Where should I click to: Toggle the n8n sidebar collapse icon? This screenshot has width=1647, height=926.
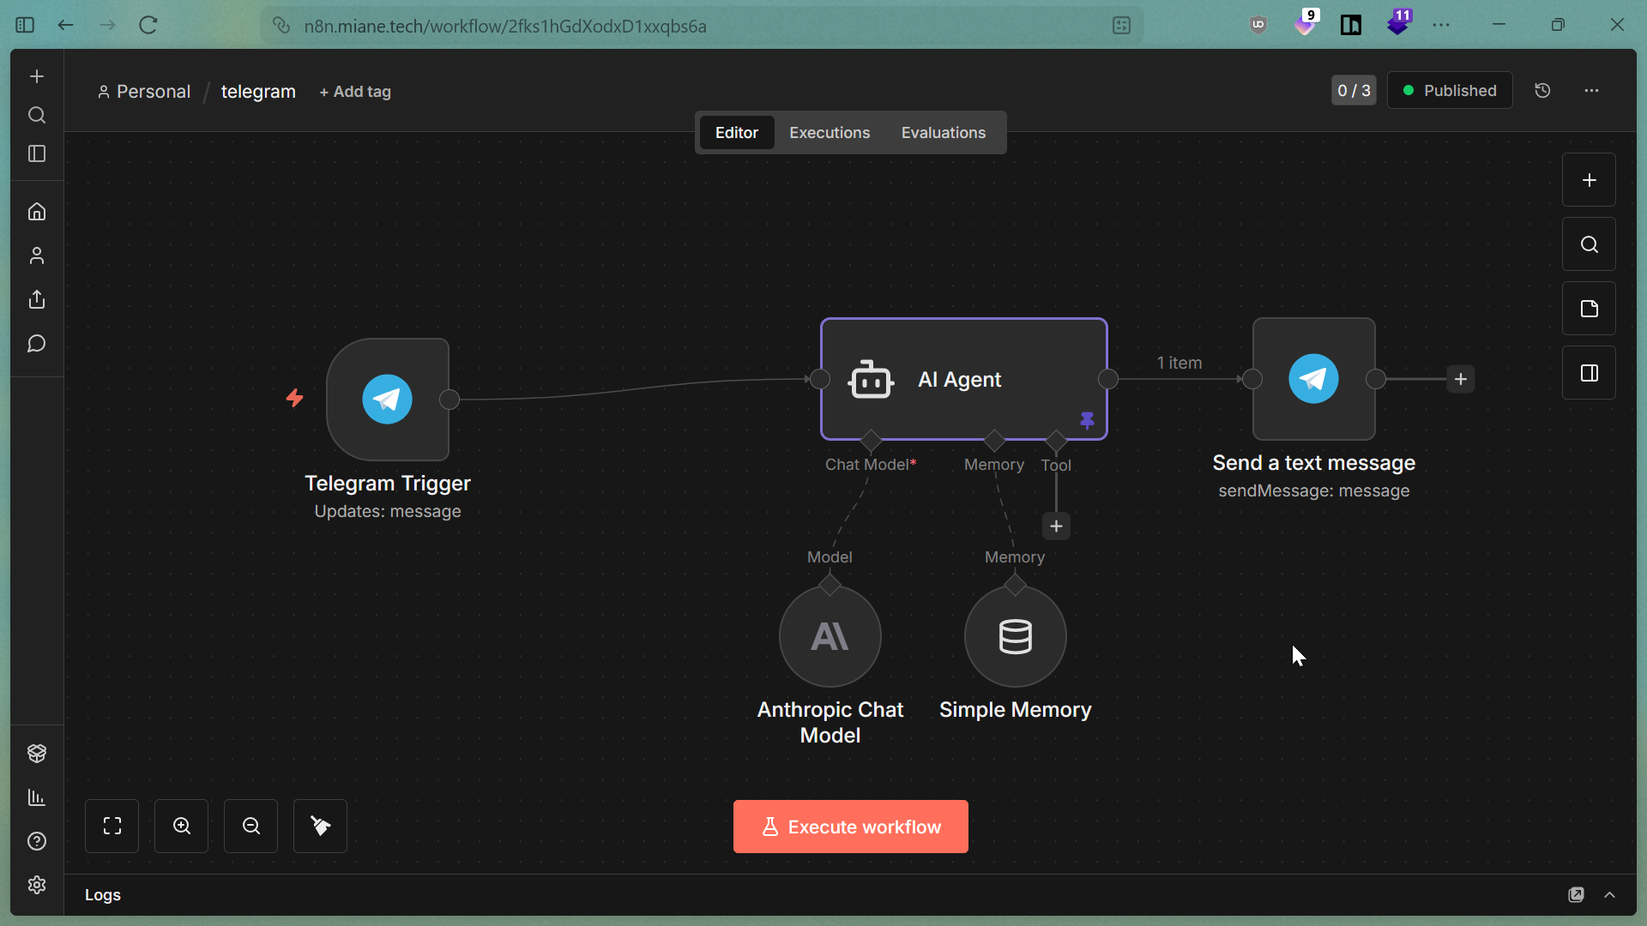tap(37, 153)
